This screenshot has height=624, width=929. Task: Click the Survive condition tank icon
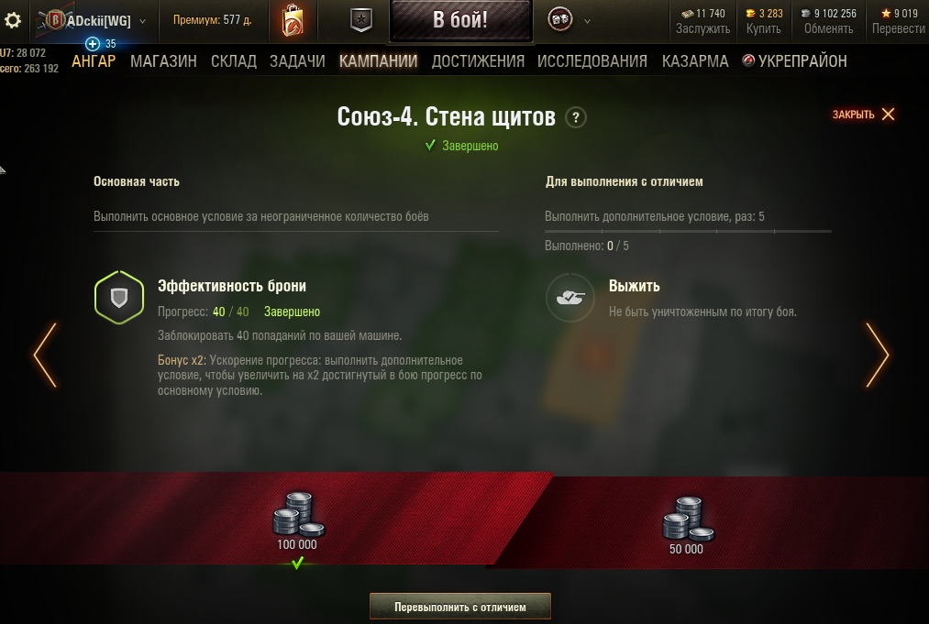pyautogui.click(x=570, y=297)
